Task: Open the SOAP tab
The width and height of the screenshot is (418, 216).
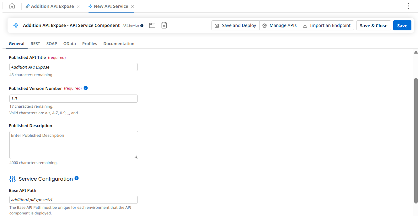Action: click(51, 44)
